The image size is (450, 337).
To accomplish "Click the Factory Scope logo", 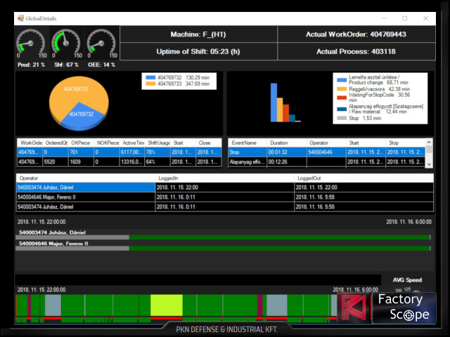I will [404, 308].
